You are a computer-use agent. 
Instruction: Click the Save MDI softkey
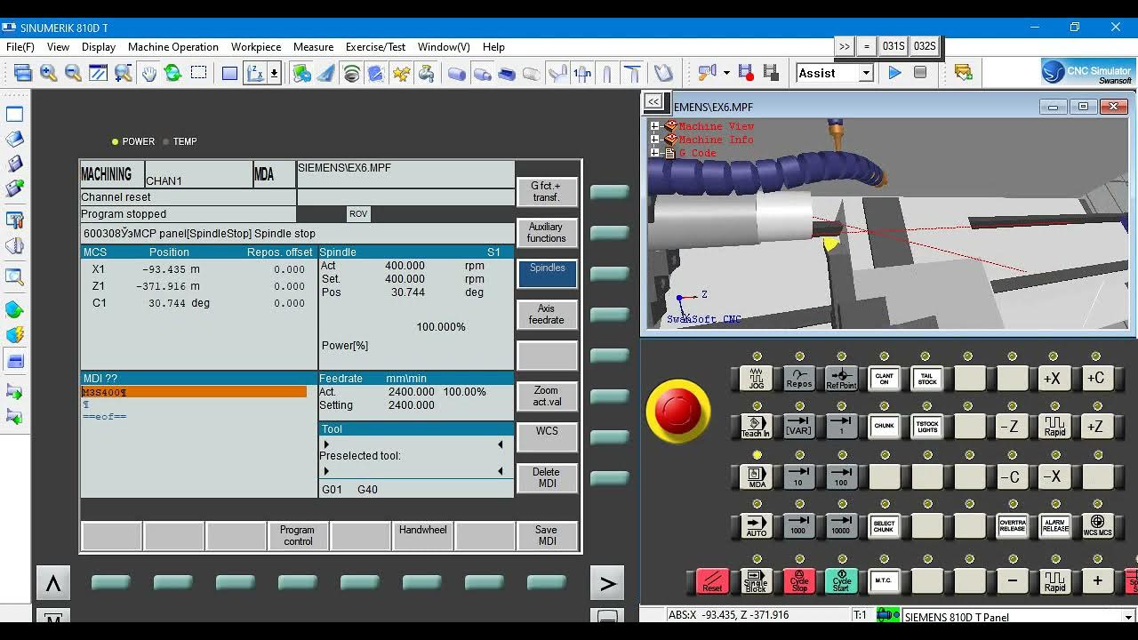[x=547, y=536]
